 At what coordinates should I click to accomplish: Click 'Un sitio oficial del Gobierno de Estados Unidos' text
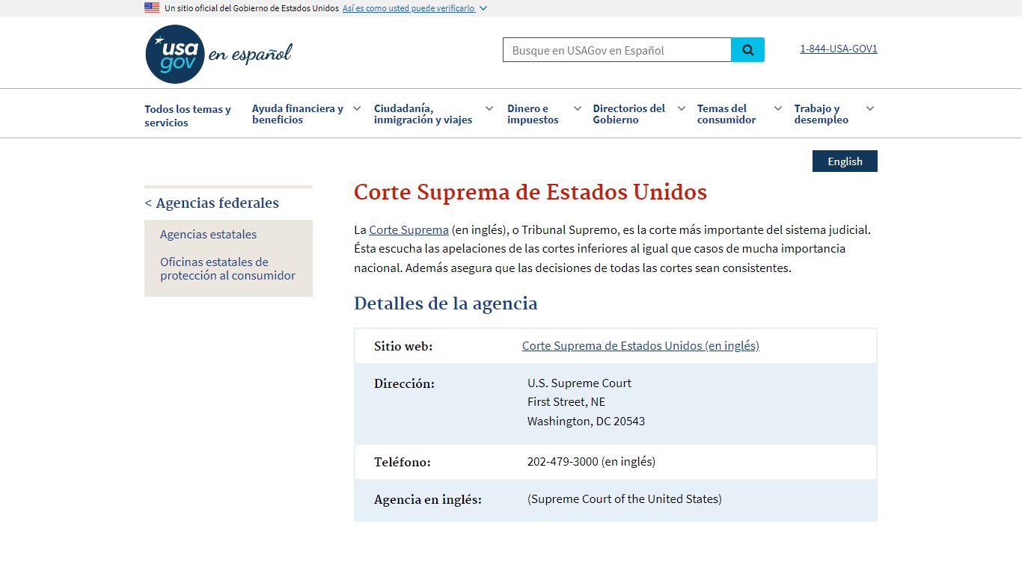(251, 8)
